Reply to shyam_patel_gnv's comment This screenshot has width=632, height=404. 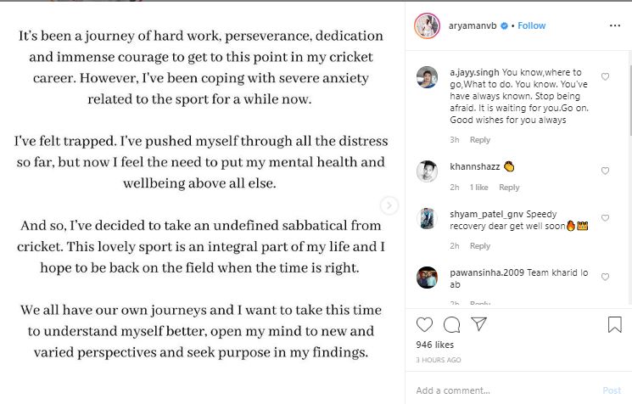pyautogui.click(x=480, y=246)
